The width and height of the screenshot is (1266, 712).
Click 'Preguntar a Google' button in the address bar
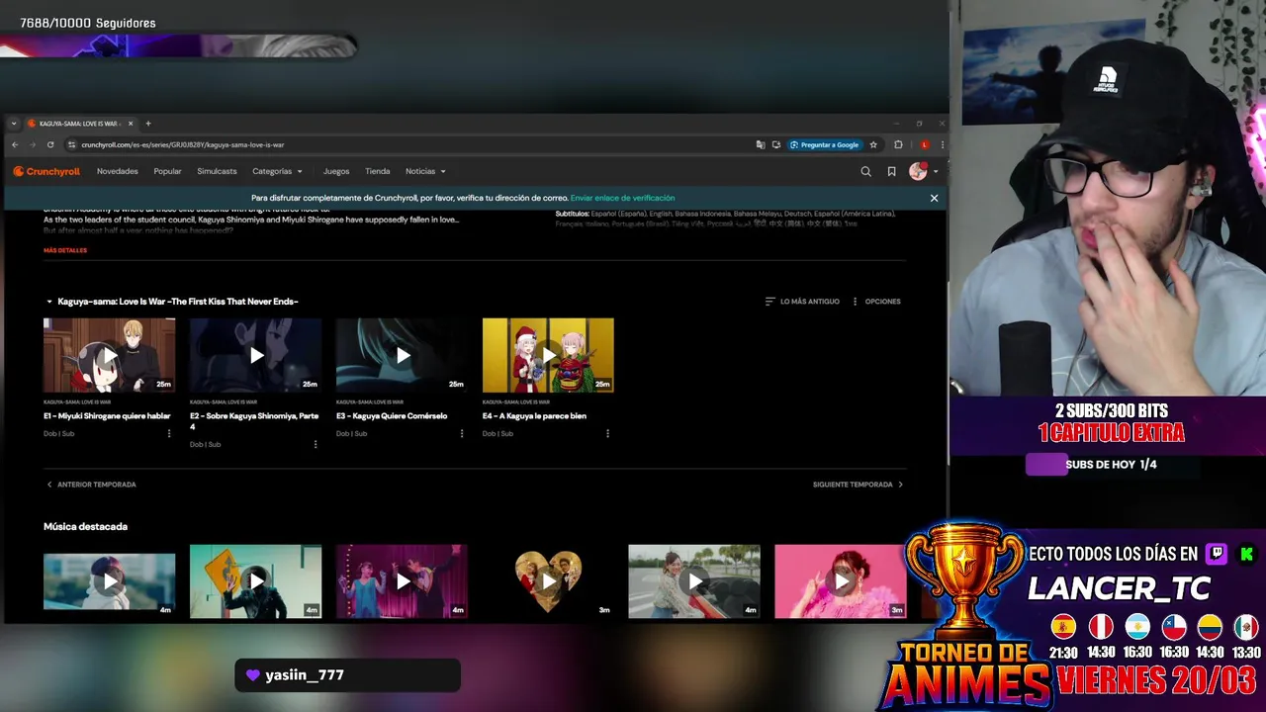pos(825,144)
